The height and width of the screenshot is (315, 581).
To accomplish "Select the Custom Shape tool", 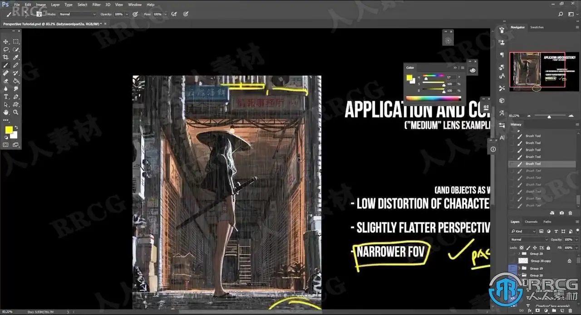I will point(16,104).
